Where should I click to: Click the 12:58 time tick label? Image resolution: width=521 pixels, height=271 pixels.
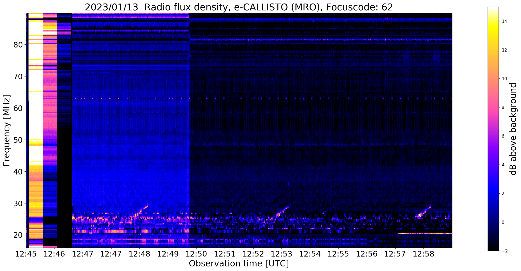pyautogui.click(x=424, y=254)
